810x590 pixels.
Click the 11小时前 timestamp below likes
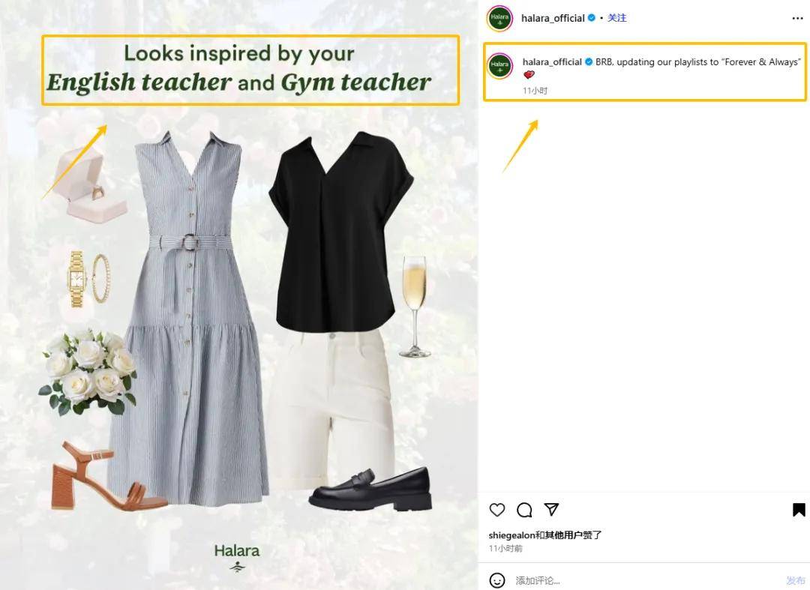505,549
